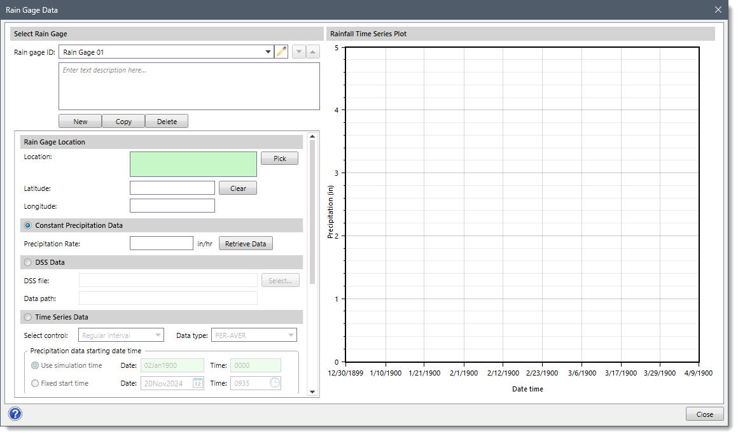738x436 pixels.
Task: Click the Close button at bottom right
Action: [x=704, y=414]
